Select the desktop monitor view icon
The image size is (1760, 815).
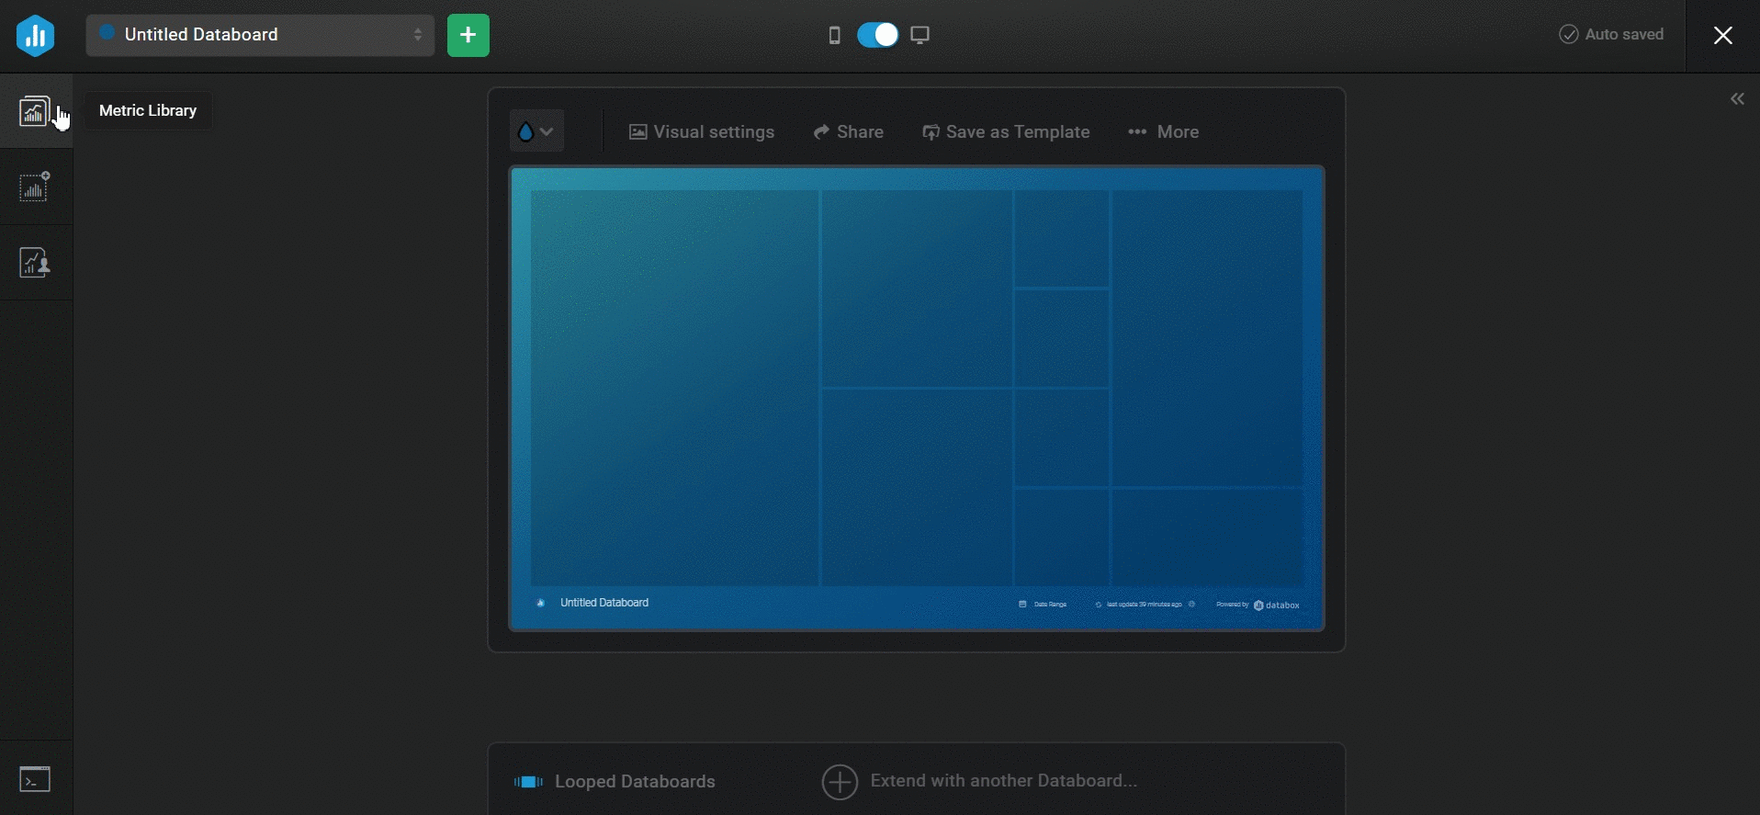pyautogui.click(x=920, y=35)
